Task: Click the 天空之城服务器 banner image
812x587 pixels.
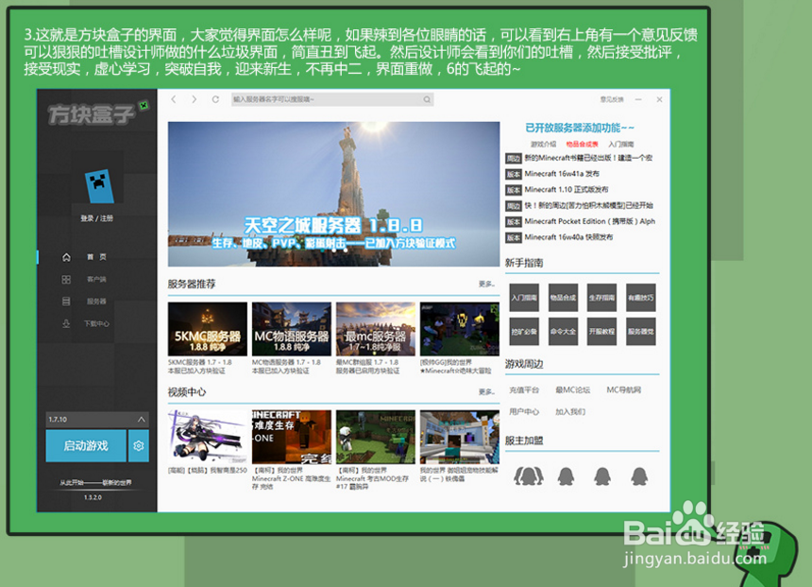Action: pos(333,194)
